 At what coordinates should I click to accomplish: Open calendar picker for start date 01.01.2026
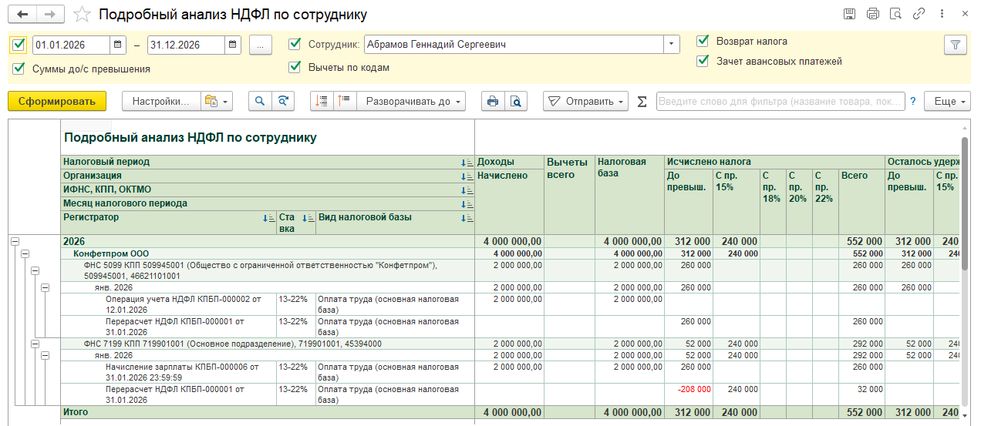(118, 45)
